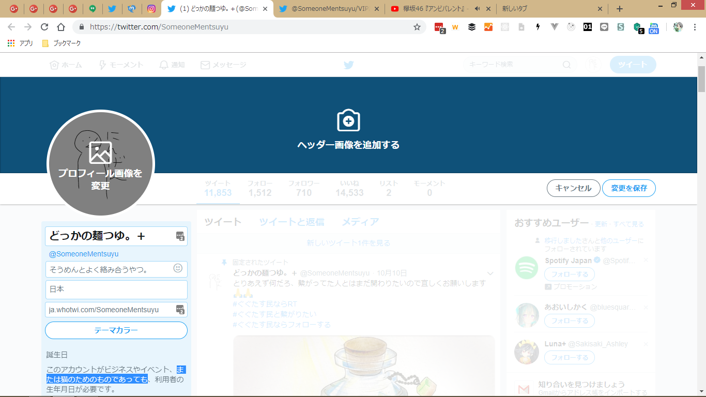Viewport: 706px width, 397px height.
Task: Open the Instagram pinned tab
Action: (151, 9)
